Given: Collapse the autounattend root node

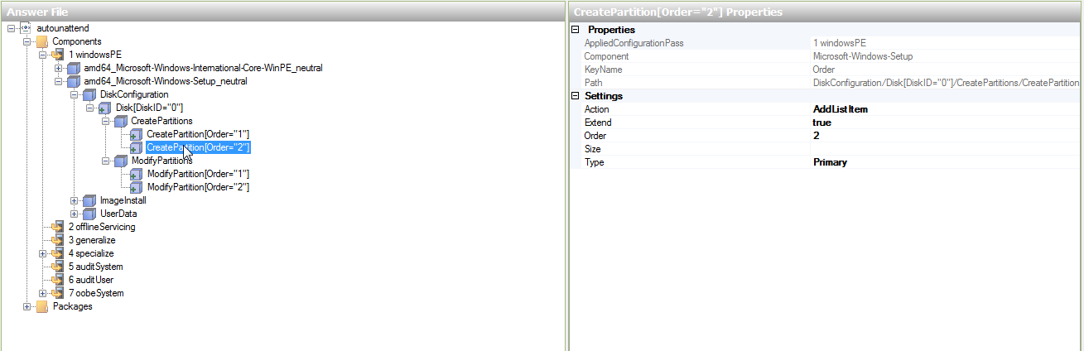Looking at the screenshot, I should coord(11,28).
